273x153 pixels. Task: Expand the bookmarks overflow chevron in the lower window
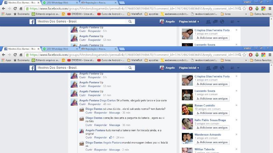(246, 60)
